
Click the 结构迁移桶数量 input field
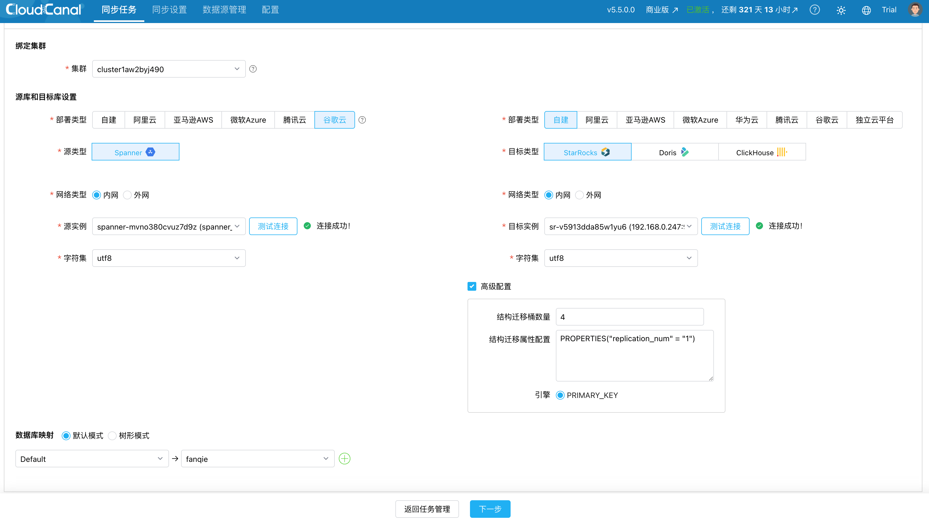[x=629, y=317]
